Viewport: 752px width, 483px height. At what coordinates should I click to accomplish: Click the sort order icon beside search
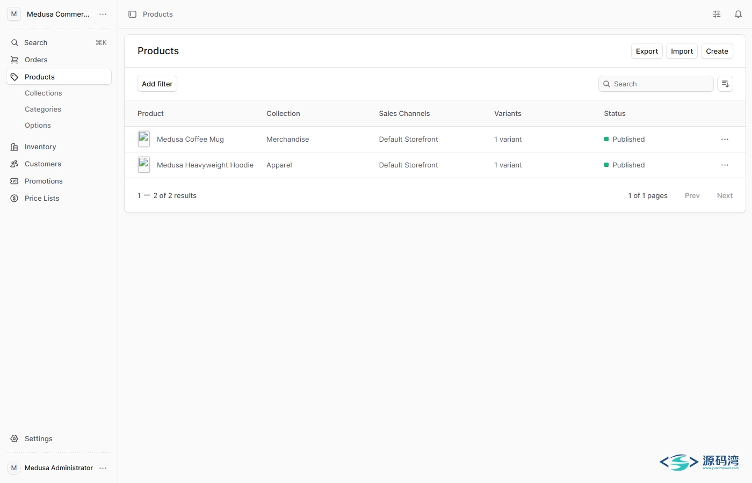725,84
